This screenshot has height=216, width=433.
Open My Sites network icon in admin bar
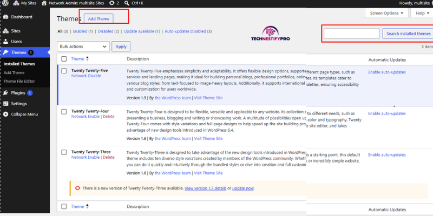[16, 3]
